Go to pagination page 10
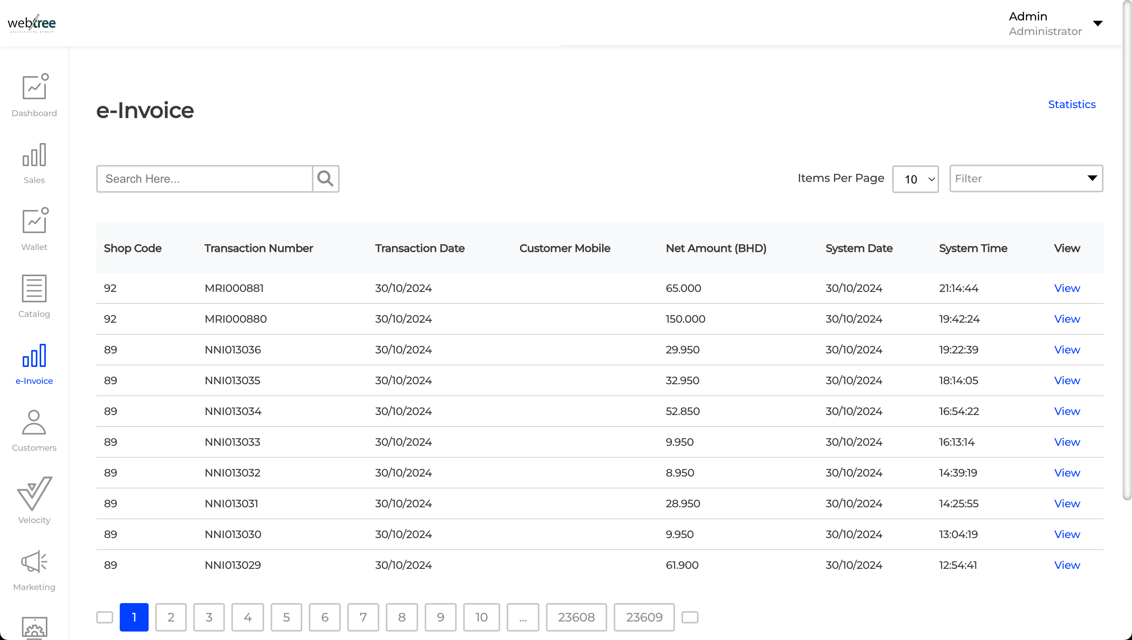Image resolution: width=1132 pixels, height=640 pixels. [x=481, y=617]
